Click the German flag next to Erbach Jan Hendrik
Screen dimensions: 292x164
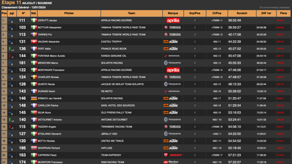pyautogui.click(x=34, y=98)
